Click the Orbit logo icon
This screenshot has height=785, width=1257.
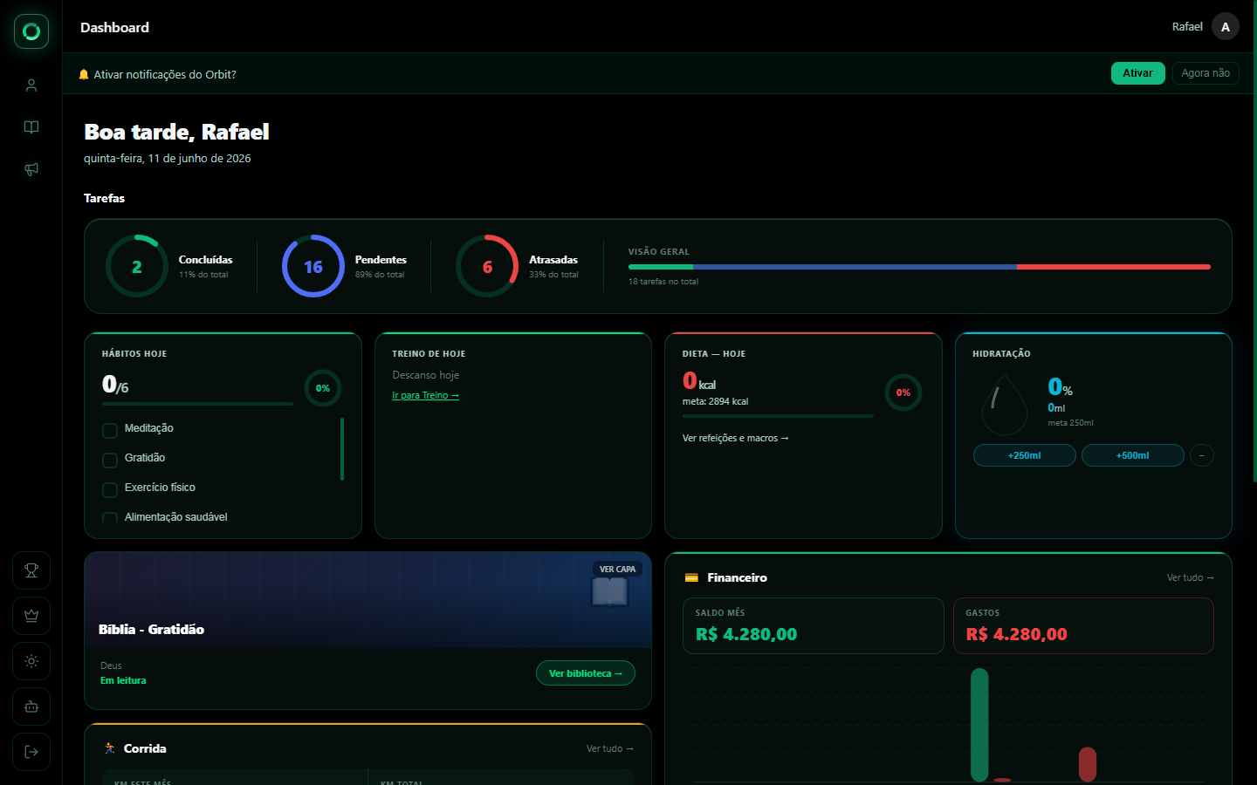click(31, 31)
